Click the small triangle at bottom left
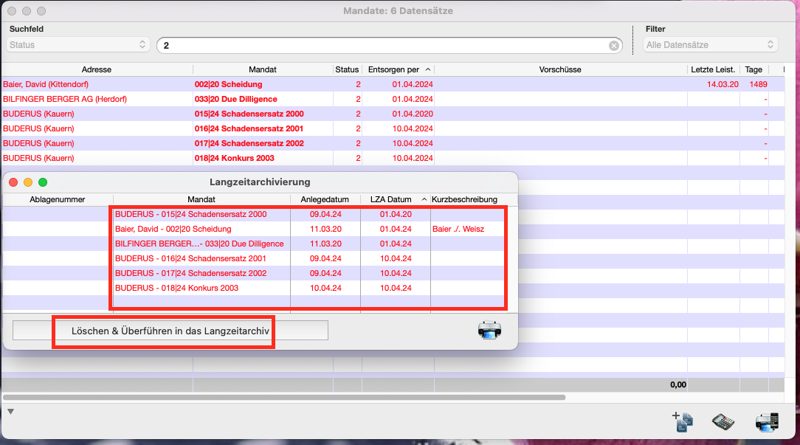The image size is (800, 445). (x=10, y=411)
